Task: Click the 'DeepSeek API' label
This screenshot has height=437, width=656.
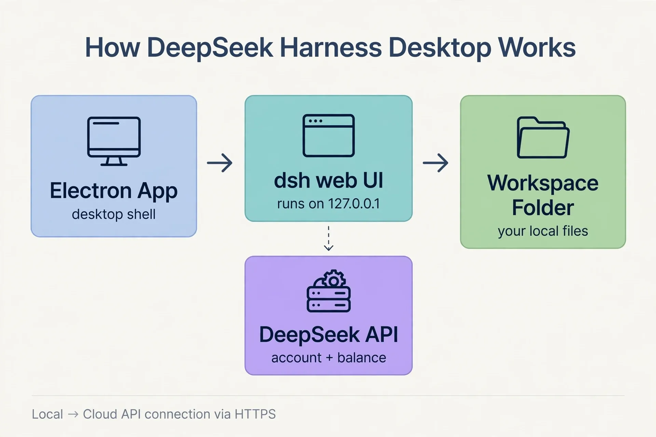Action: click(329, 335)
